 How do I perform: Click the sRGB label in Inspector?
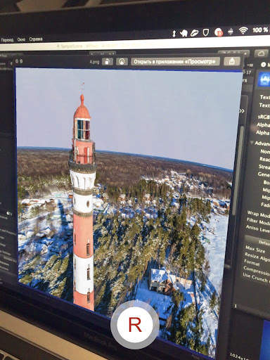coord(264,117)
